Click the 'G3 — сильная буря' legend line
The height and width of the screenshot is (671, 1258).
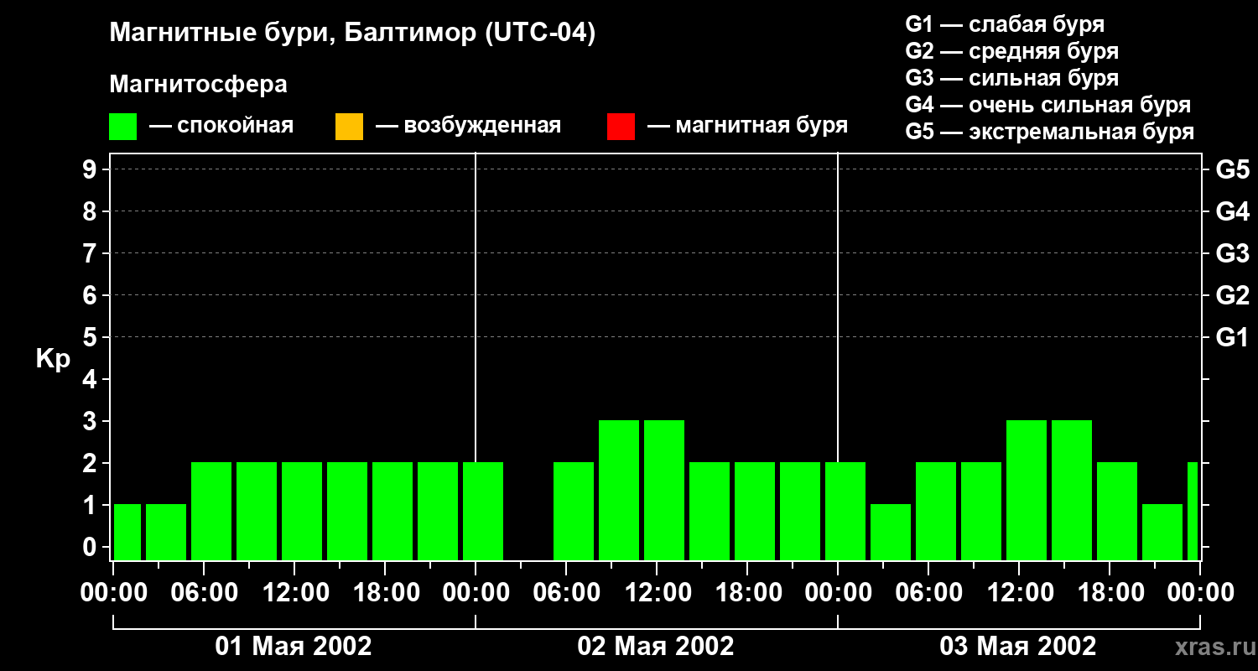[x=1011, y=78]
